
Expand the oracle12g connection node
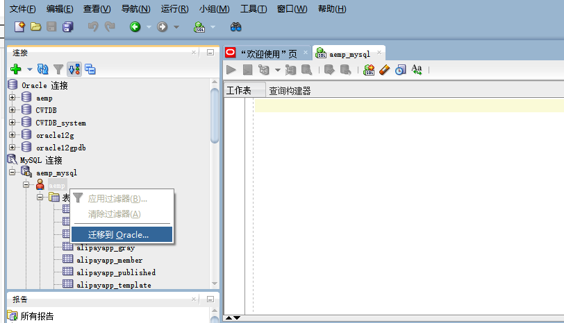point(13,135)
